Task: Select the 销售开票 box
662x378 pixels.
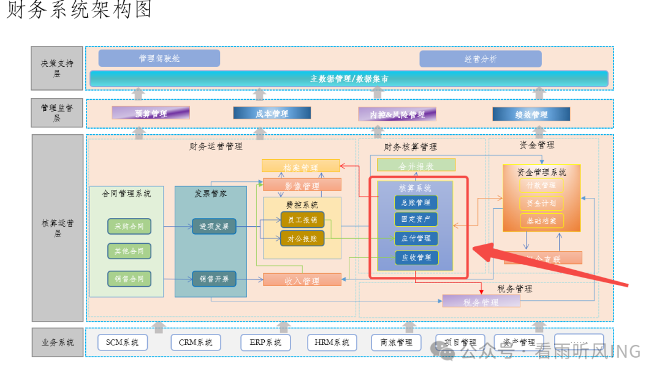Action: (x=214, y=279)
